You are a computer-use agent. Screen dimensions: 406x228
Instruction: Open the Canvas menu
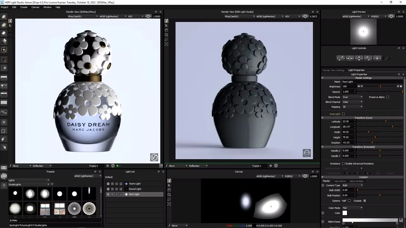pyautogui.click(x=36, y=7)
